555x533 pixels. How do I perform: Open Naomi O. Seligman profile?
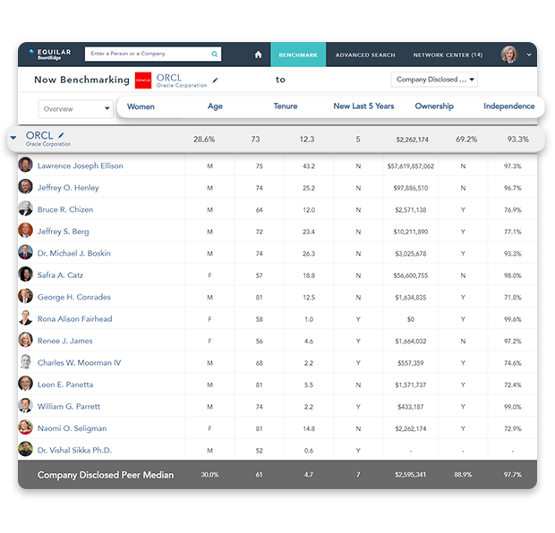[72, 428]
